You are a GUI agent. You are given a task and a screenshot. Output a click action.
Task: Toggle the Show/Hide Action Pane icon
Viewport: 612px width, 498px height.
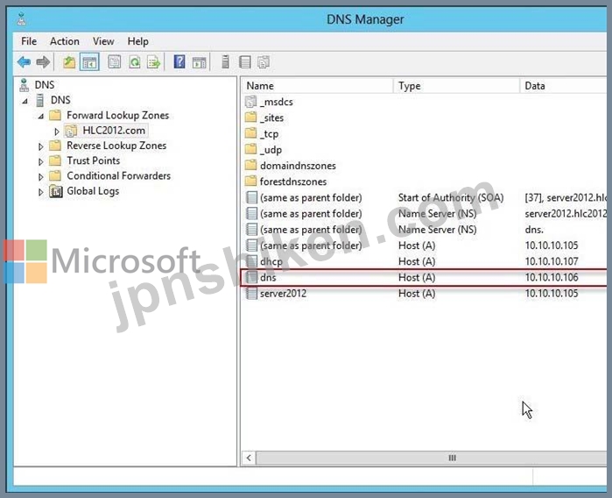click(199, 61)
